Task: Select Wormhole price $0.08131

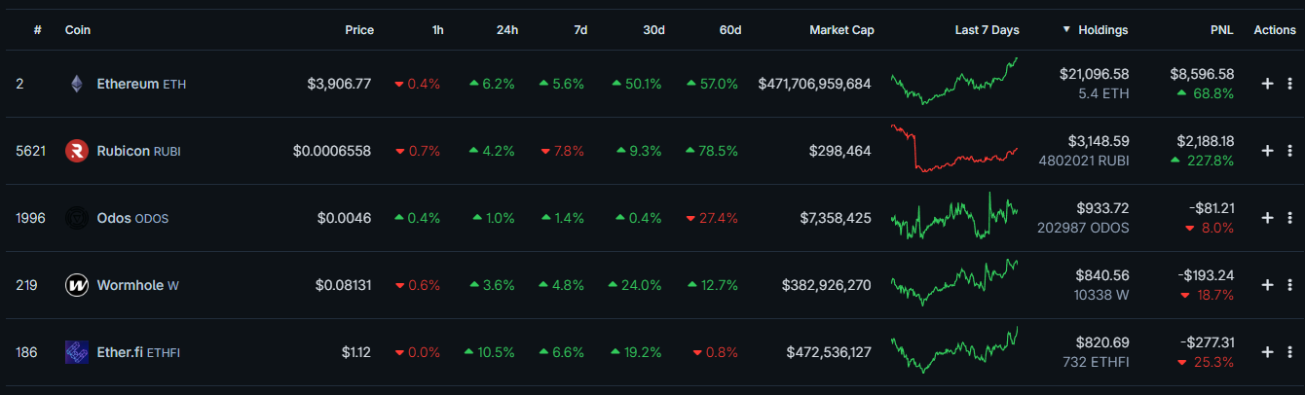Action: point(344,285)
